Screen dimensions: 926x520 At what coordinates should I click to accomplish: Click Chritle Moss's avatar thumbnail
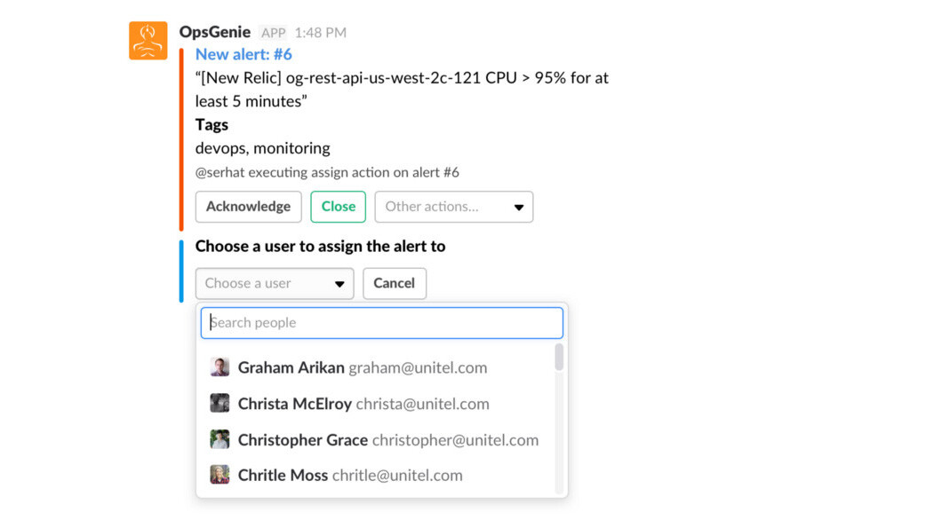pyautogui.click(x=220, y=475)
